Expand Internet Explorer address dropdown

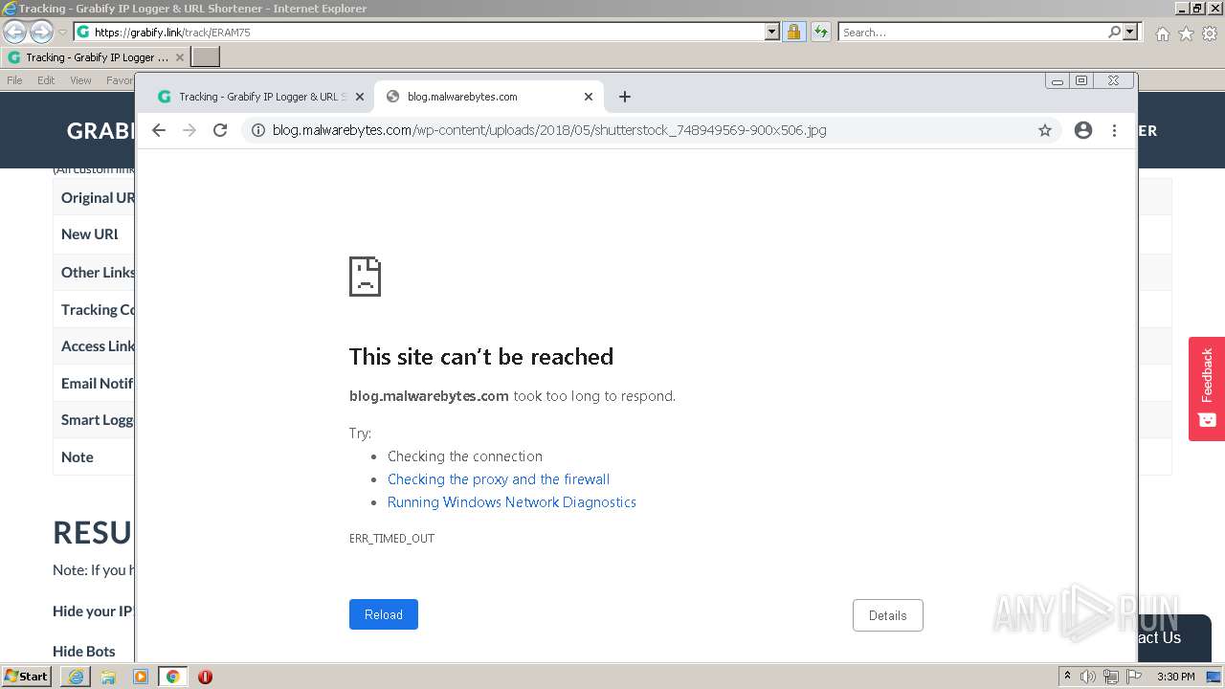point(772,33)
